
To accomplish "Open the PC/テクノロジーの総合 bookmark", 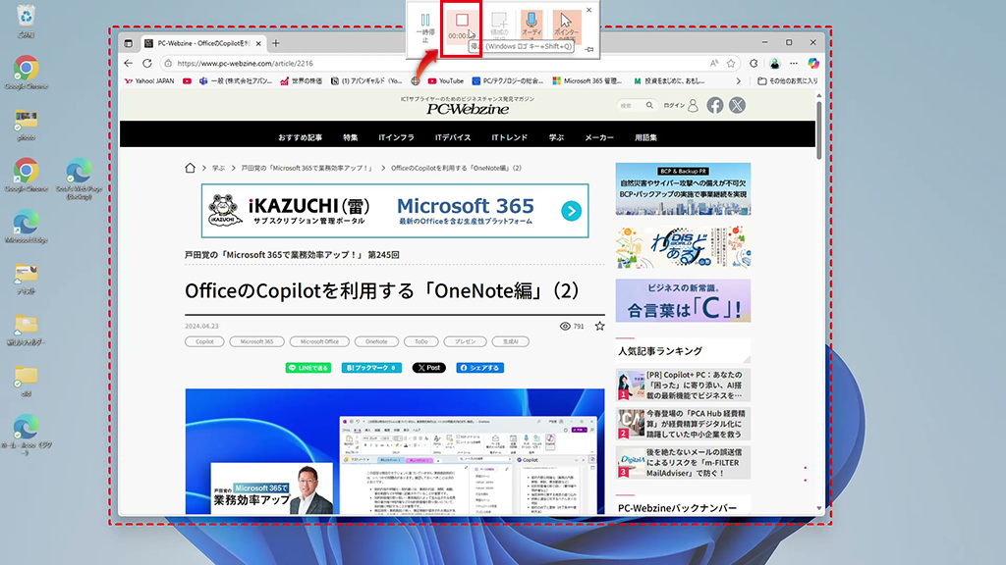I will (508, 81).
